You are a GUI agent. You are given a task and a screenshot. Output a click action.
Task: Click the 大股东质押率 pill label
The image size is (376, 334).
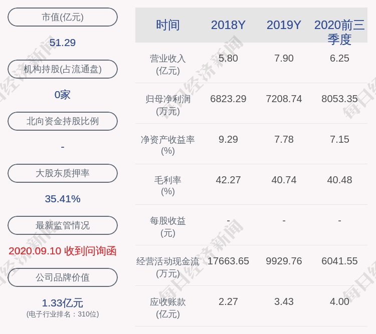click(63, 173)
